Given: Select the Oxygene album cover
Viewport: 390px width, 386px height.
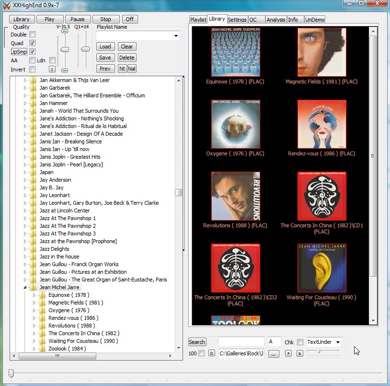Looking at the screenshot, I should tap(236, 124).
